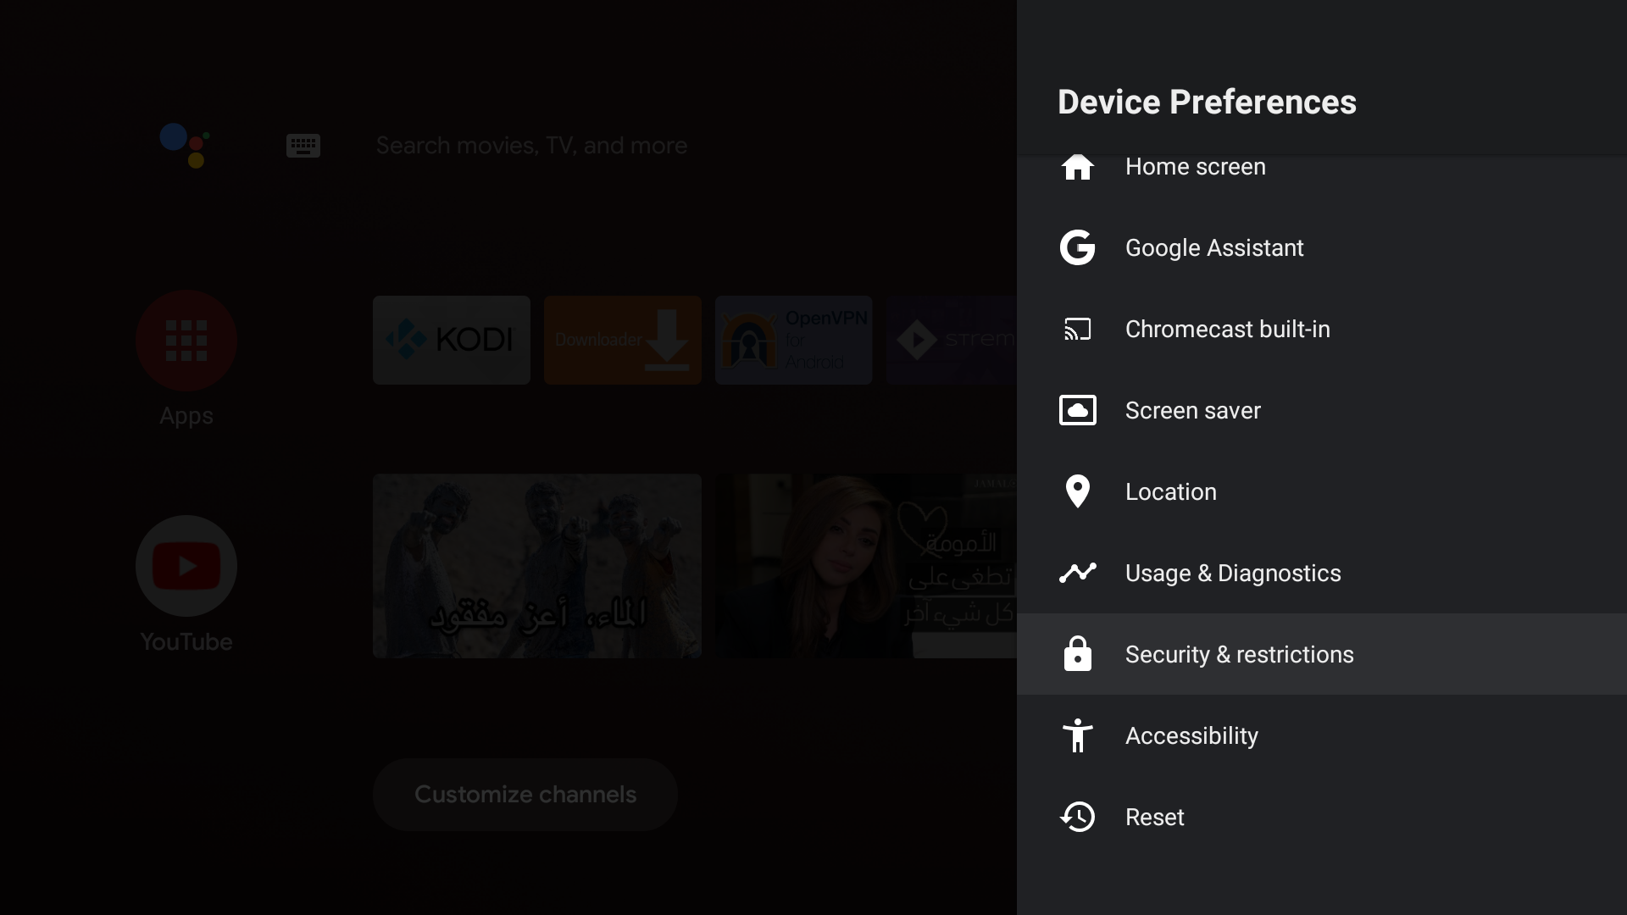Click the Chromecast cast icon
Image resolution: width=1627 pixels, height=915 pixels.
pyautogui.click(x=1077, y=329)
